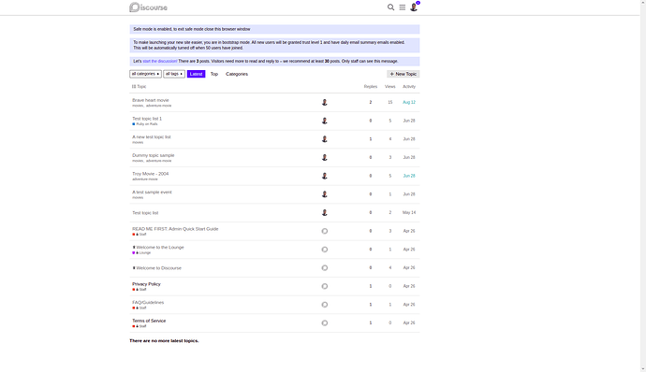
Task: Open the Welcome to Discourse topic
Action: [x=158, y=268]
